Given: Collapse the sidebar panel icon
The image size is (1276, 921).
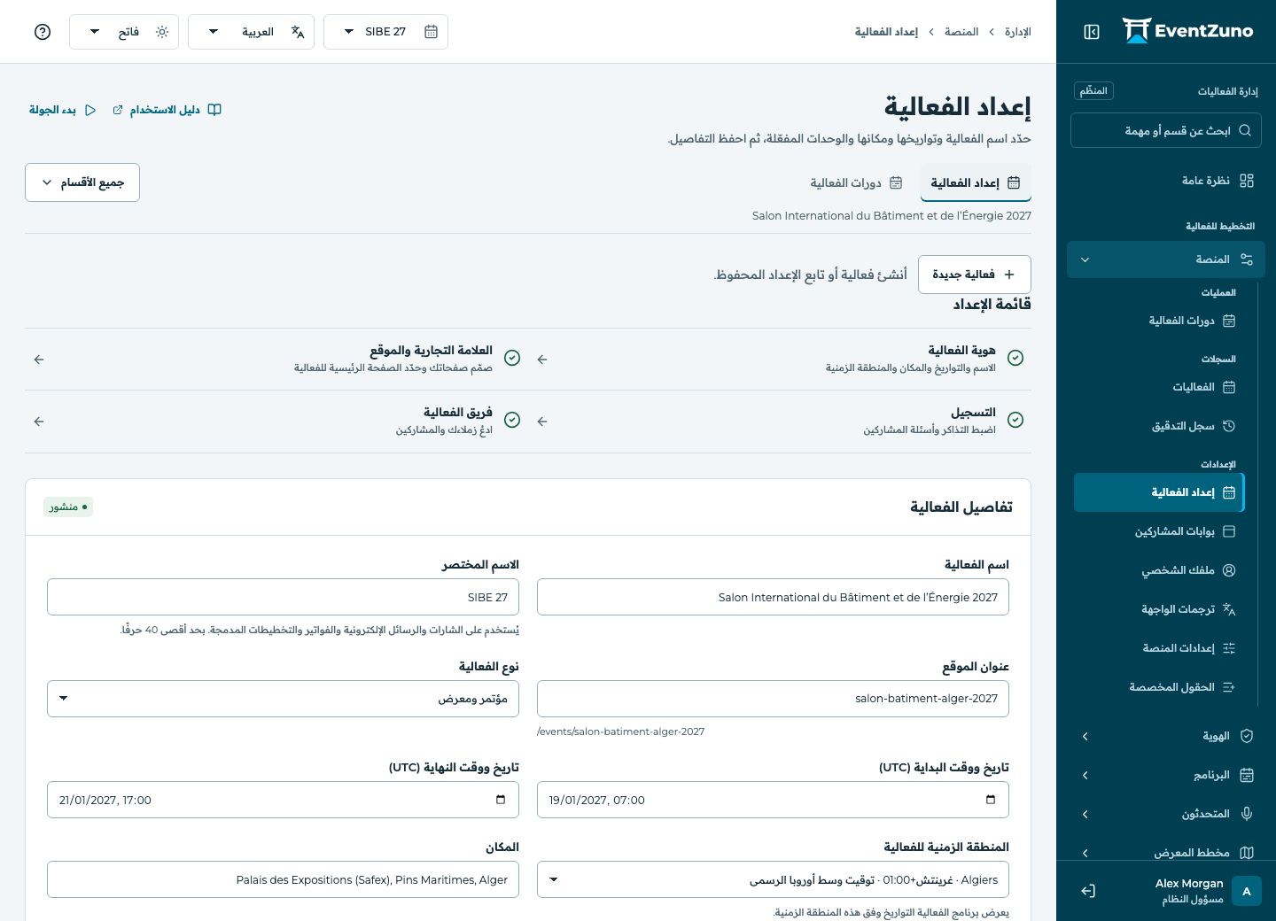Looking at the screenshot, I should tap(1092, 32).
